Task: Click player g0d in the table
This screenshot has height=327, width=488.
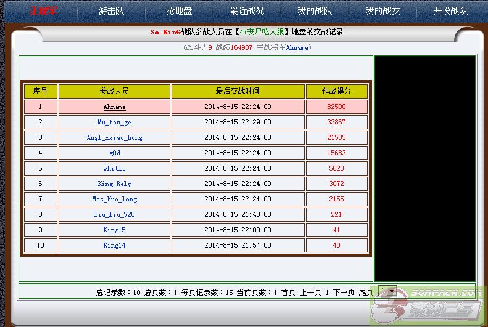Action: click(x=114, y=153)
